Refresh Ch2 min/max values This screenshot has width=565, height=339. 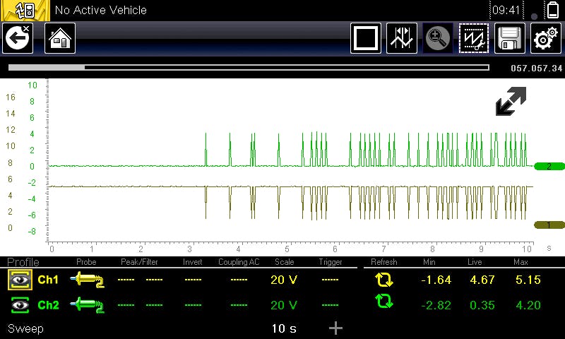coord(383,304)
